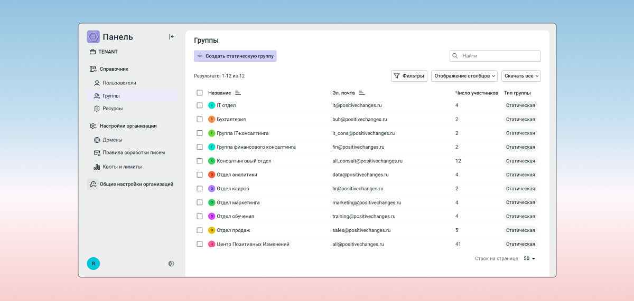Open Квоты и лимиты section
This screenshot has width=634, height=301.
[x=122, y=167]
